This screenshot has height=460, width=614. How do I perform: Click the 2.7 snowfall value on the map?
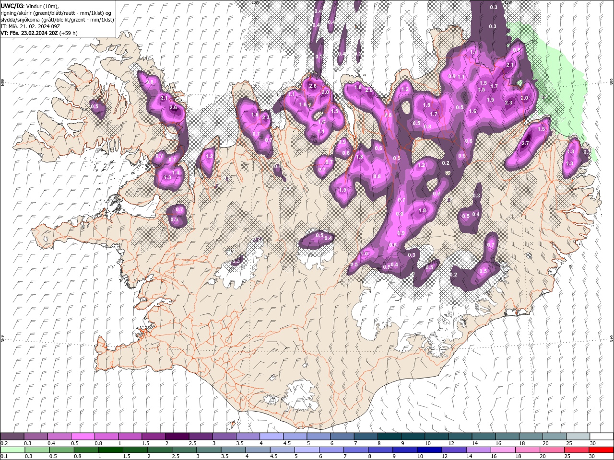click(x=525, y=143)
